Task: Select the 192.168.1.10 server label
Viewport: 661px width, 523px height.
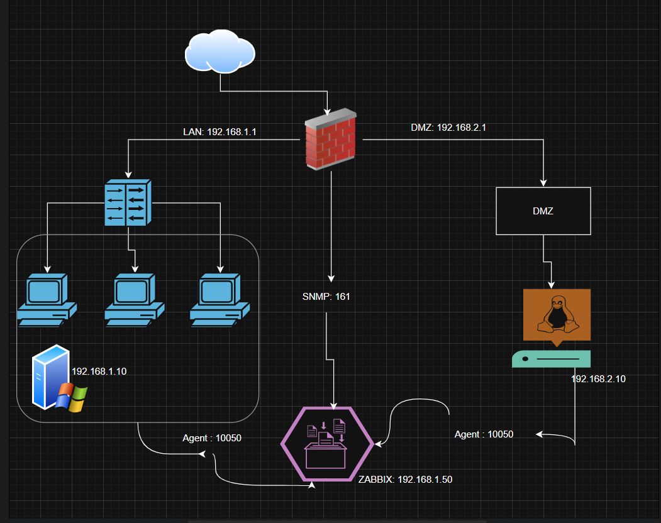Action: click(x=99, y=372)
